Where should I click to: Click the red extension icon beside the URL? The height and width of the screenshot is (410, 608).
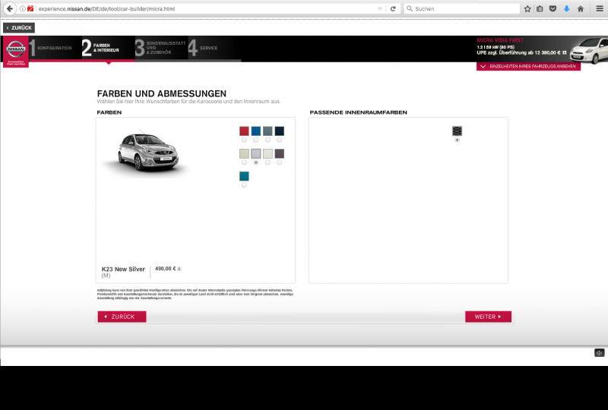click(x=30, y=8)
